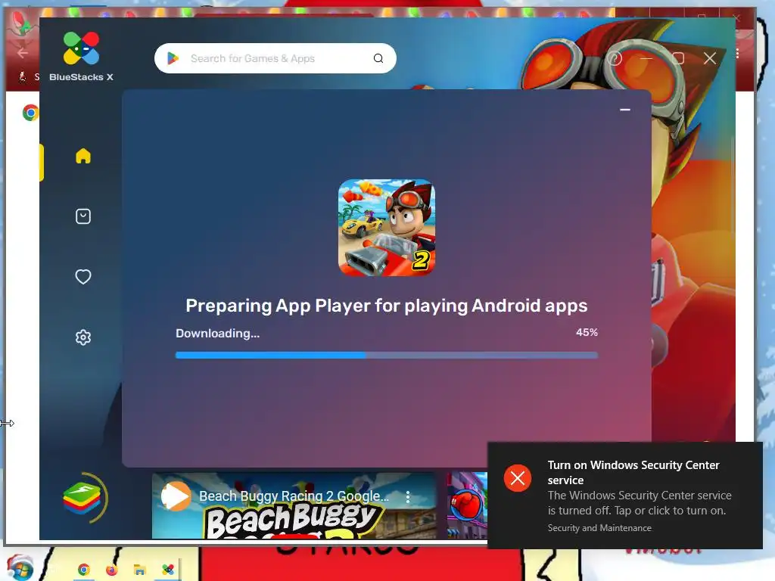Click the Google Play icon in search bar
The height and width of the screenshot is (581, 775).
(173, 58)
